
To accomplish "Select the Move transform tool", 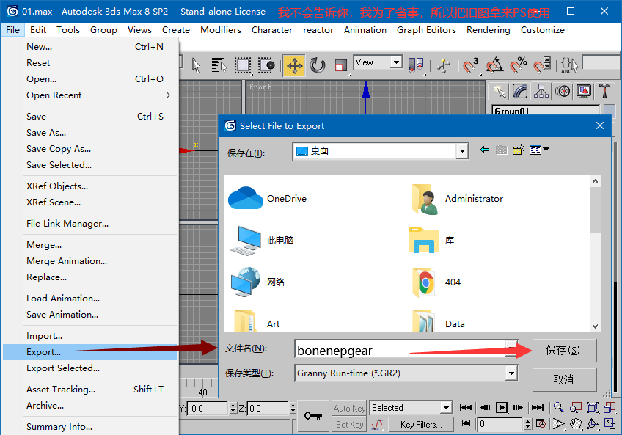I will pyautogui.click(x=294, y=65).
